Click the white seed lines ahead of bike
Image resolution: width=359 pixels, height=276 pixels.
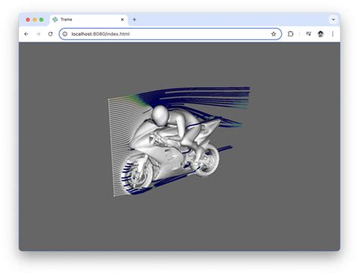click(120, 142)
